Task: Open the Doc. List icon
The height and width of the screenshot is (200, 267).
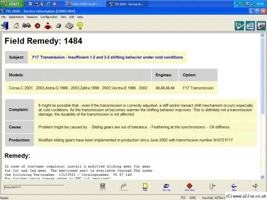Action: click(166, 187)
